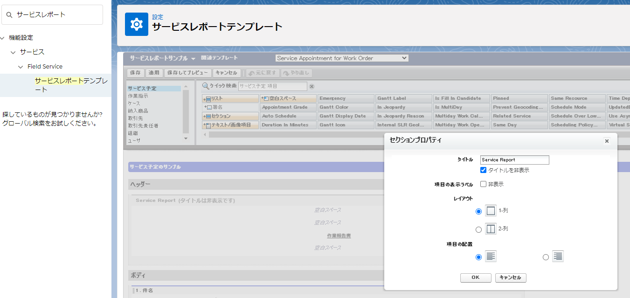630x298 pixels.
Task: Click the 2-列 two column layout icon
Action: (x=491, y=229)
